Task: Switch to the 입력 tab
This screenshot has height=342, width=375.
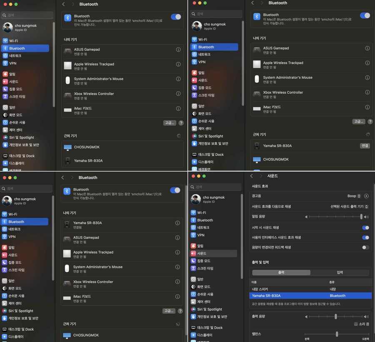Action: 340,272
